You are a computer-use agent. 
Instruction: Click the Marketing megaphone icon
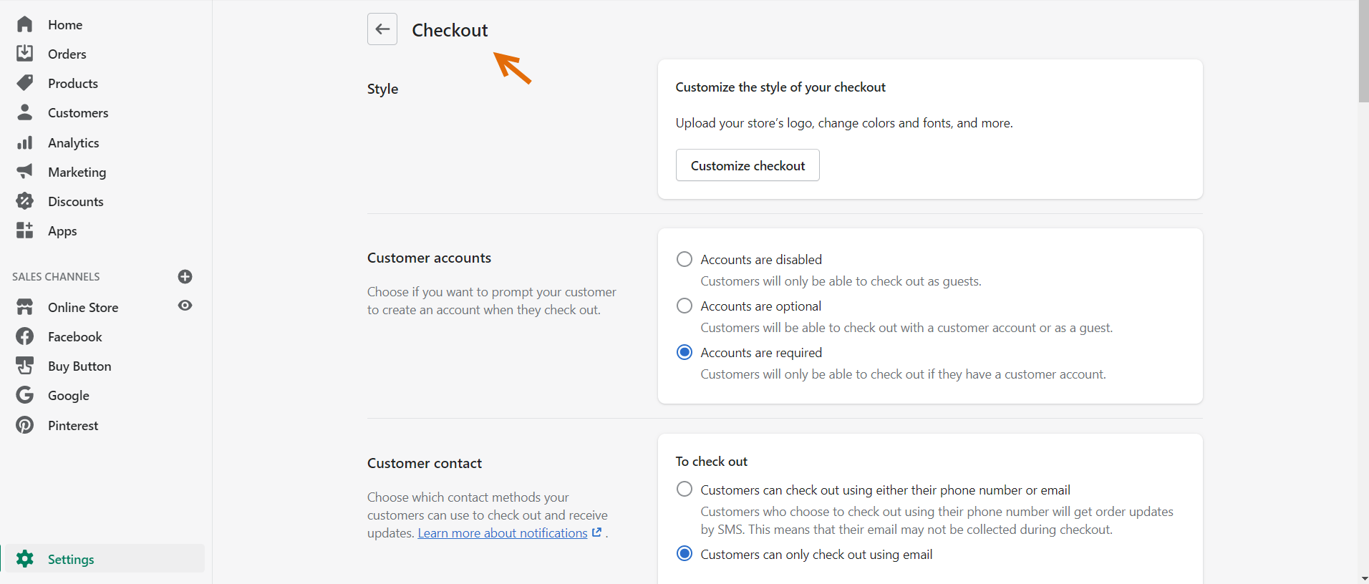[x=25, y=172]
